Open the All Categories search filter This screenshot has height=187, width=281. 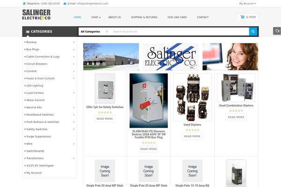coord(94,31)
